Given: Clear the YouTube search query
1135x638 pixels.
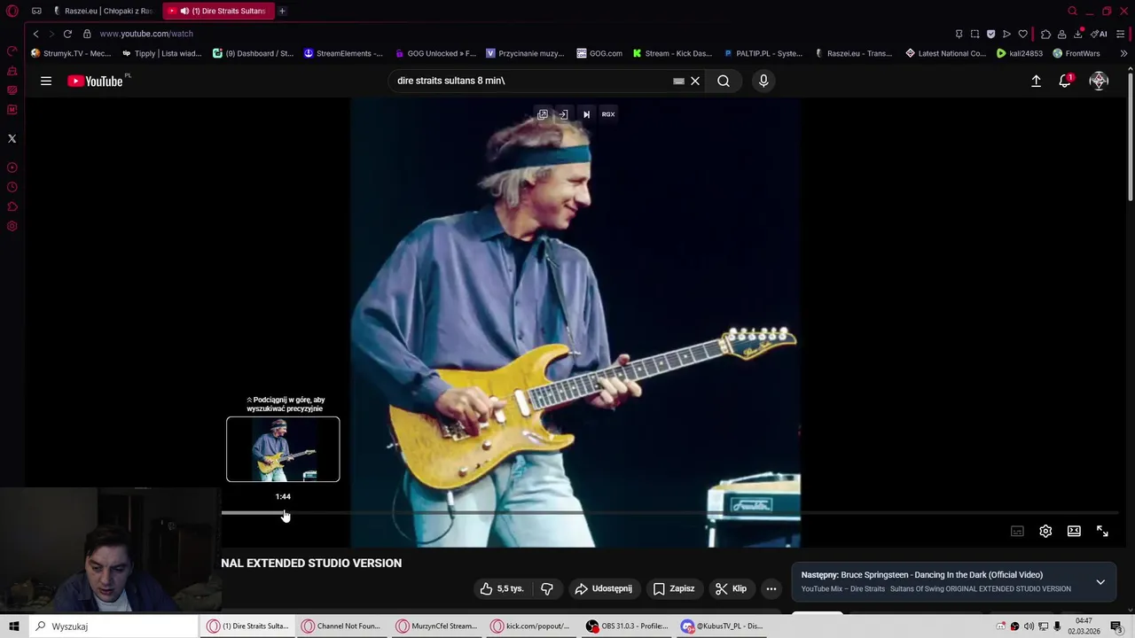Looking at the screenshot, I should [695, 81].
